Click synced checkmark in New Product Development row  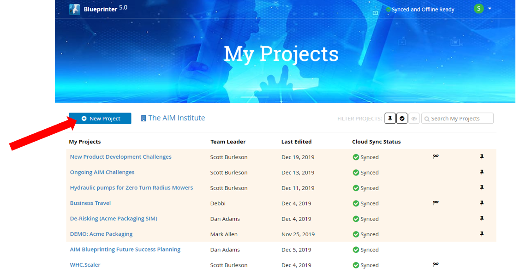click(356, 157)
